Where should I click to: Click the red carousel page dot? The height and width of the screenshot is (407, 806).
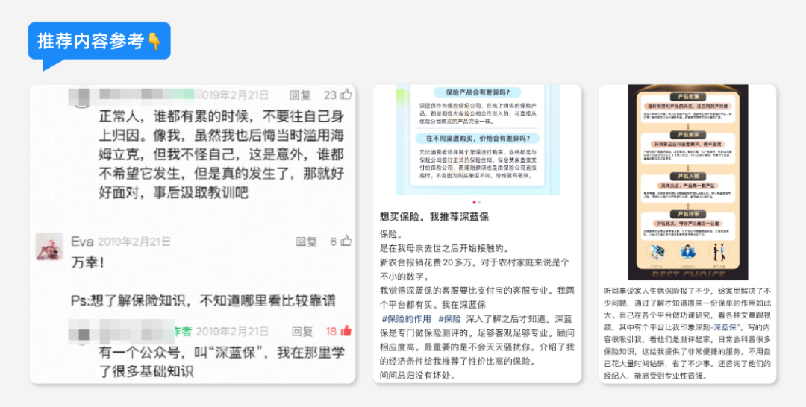point(474,202)
